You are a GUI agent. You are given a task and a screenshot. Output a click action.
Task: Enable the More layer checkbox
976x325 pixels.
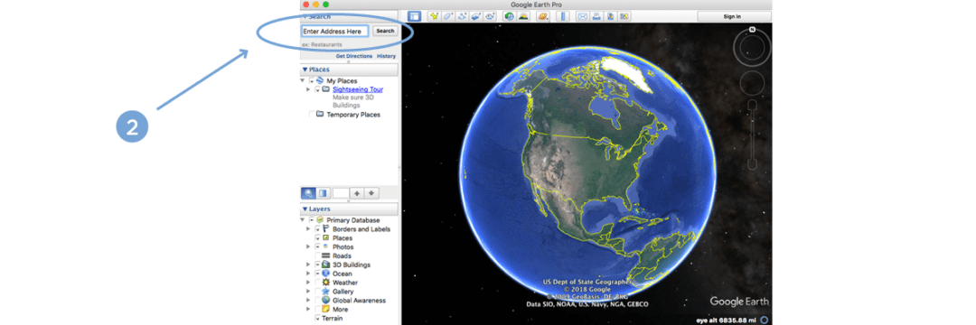(x=317, y=309)
